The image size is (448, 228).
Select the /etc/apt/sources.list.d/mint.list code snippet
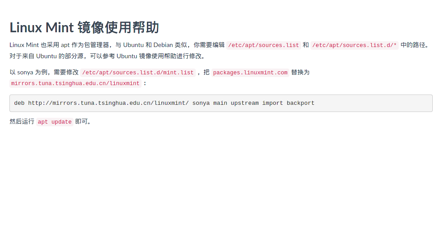pos(138,73)
